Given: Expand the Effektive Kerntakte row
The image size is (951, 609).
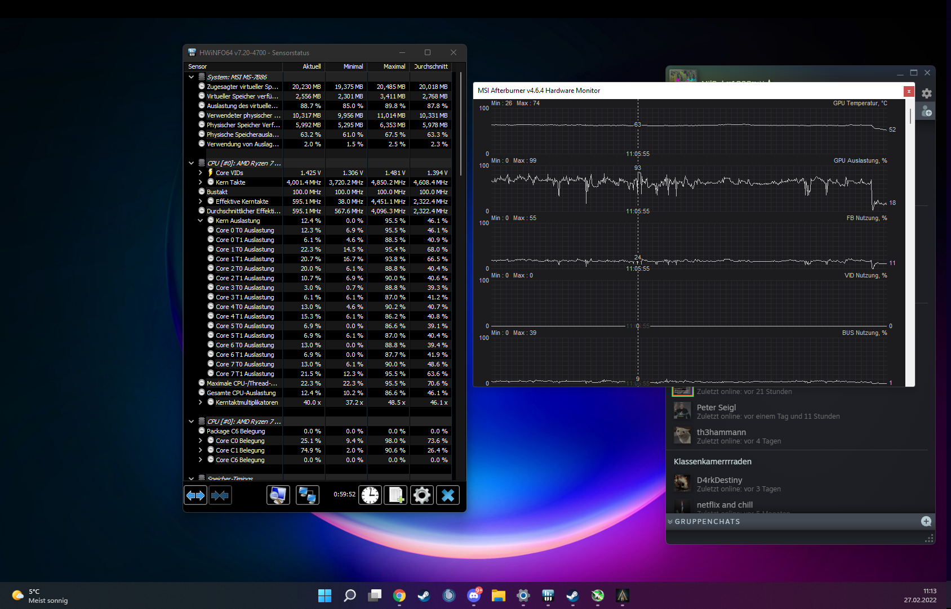Looking at the screenshot, I should point(200,201).
